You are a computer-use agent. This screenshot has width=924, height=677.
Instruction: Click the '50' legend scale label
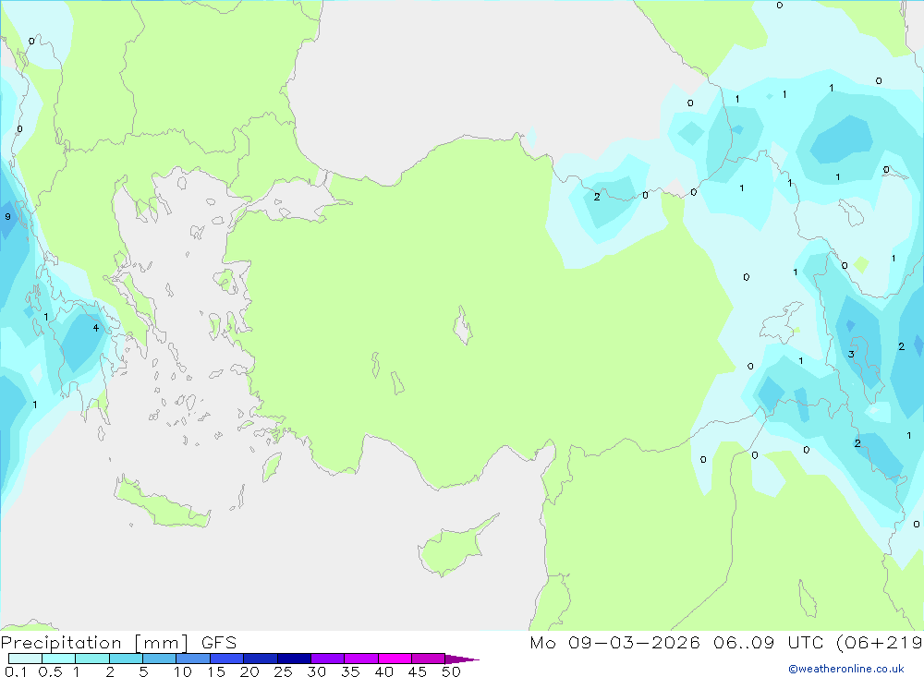click(451, 671)
